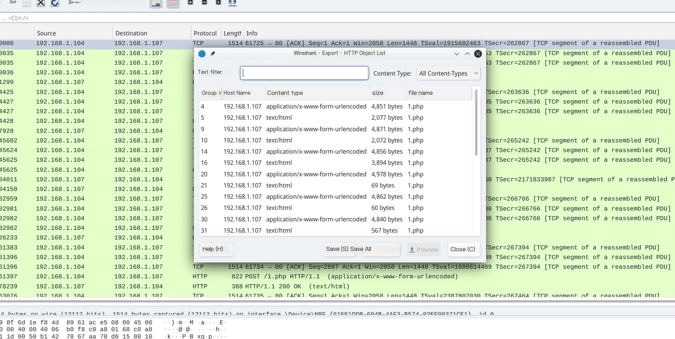This screenshot has height=339, width=675.
Task: Click the Wireshark fin icon in dialog titlebar
Action: point(202,54)
